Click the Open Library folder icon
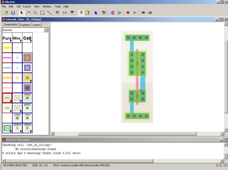Image resolution: width=228 pixels, height=170 pixels. coord(6,13)
